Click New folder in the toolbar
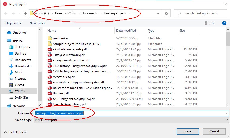Image resolution: width=230 pixels, height=138 pixels. (37, 23)
